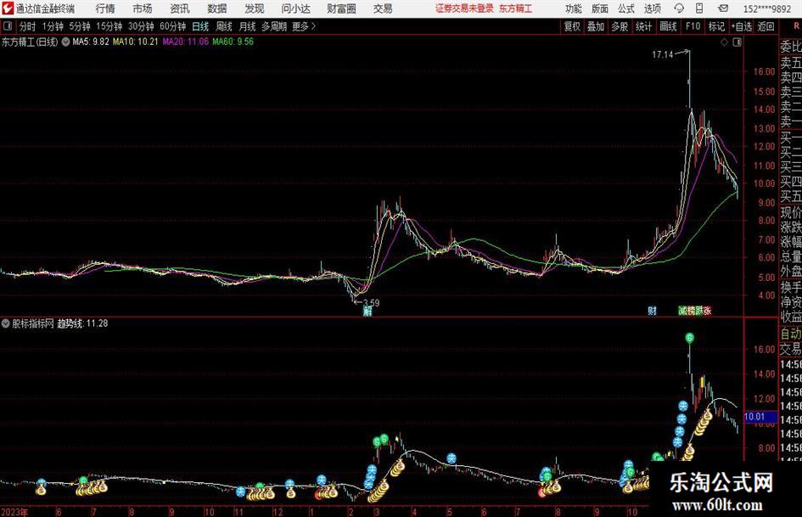Toggle the chart panel layout icon
The image size is (802, 517).
(x=737, y=42)
